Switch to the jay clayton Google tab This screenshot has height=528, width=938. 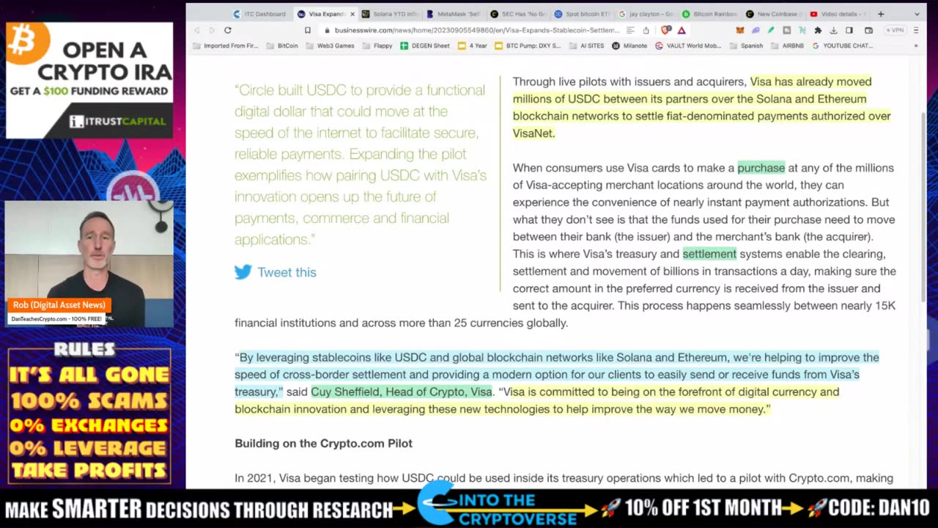(x=646, y=14)
